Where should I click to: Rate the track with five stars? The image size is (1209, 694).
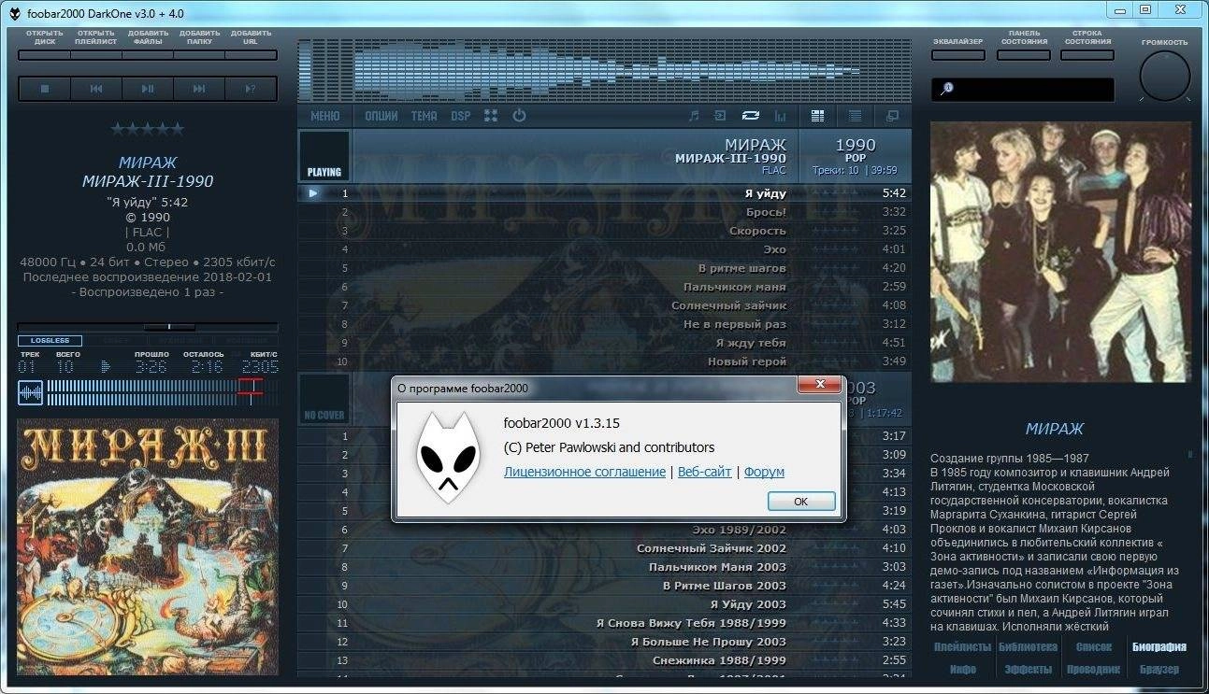pyautogui.click(x=148, y=129)
